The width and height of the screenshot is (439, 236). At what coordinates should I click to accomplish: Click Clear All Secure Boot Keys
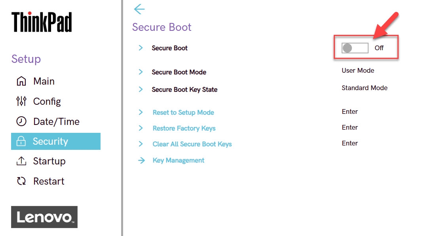[x=192, y=144]
